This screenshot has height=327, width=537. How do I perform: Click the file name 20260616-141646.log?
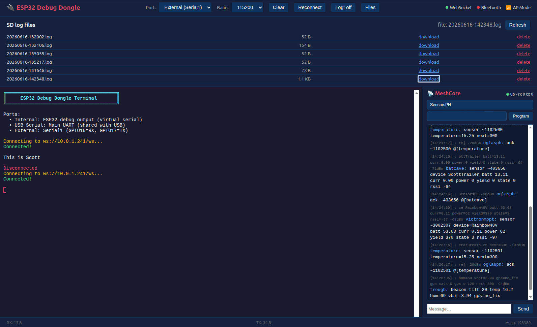pos(29,71)
